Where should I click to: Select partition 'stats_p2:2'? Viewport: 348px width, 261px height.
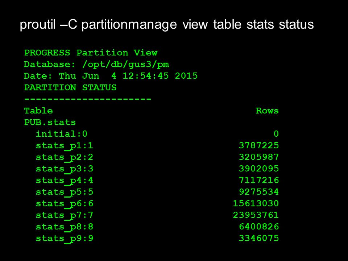click(65, 158)
